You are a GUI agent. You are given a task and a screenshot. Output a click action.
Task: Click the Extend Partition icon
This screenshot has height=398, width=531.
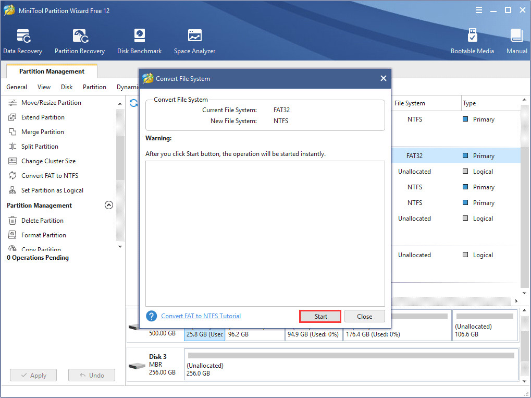[13, 117]
